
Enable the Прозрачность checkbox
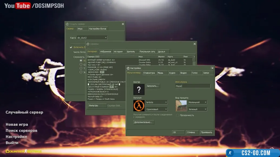click(x=177, y=115)
